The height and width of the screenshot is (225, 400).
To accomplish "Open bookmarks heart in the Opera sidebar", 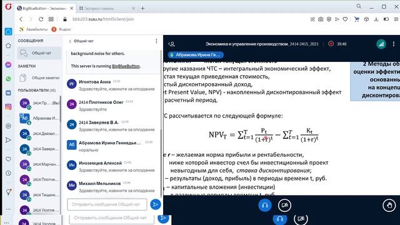I will click(x=8, y=159).
